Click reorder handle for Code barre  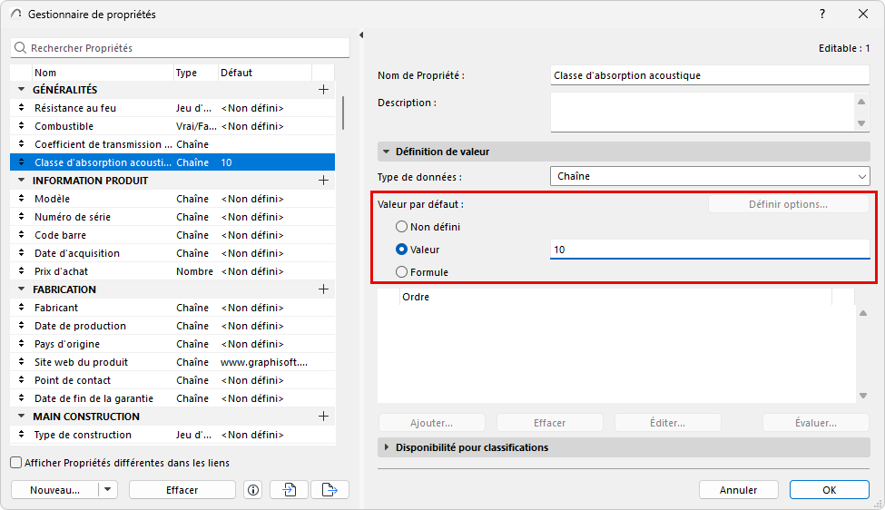click(x=22, y=234)
